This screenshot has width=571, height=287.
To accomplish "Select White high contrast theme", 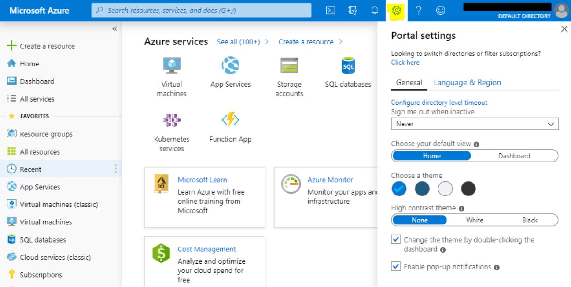I will click(x=475, y=220).
